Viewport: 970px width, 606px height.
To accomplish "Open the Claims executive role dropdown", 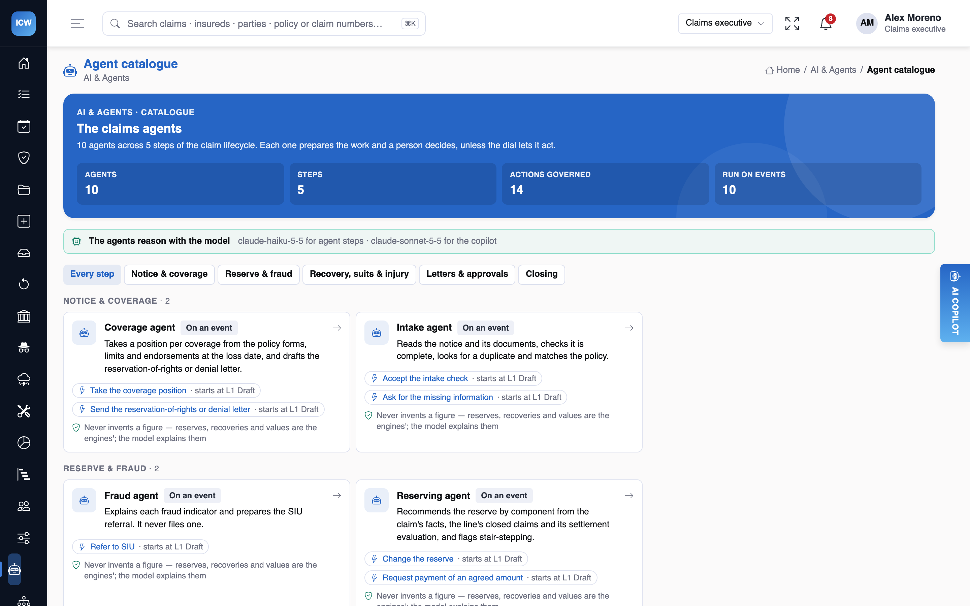I will pos(725,23).
